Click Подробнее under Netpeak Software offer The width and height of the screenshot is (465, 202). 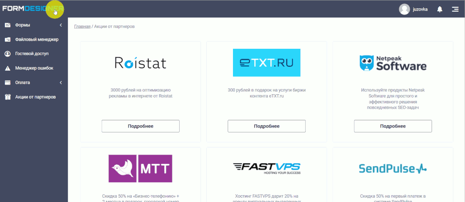click(x=392, y=126)
